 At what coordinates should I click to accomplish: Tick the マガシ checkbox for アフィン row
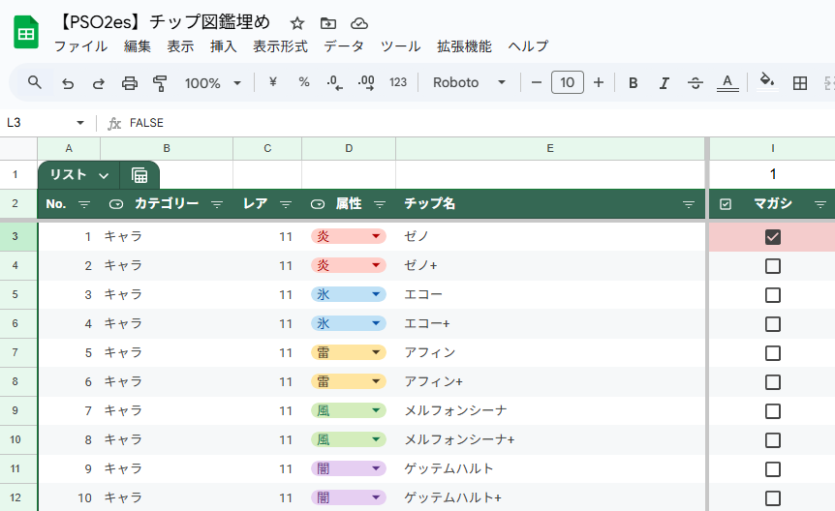click(772, 353)
